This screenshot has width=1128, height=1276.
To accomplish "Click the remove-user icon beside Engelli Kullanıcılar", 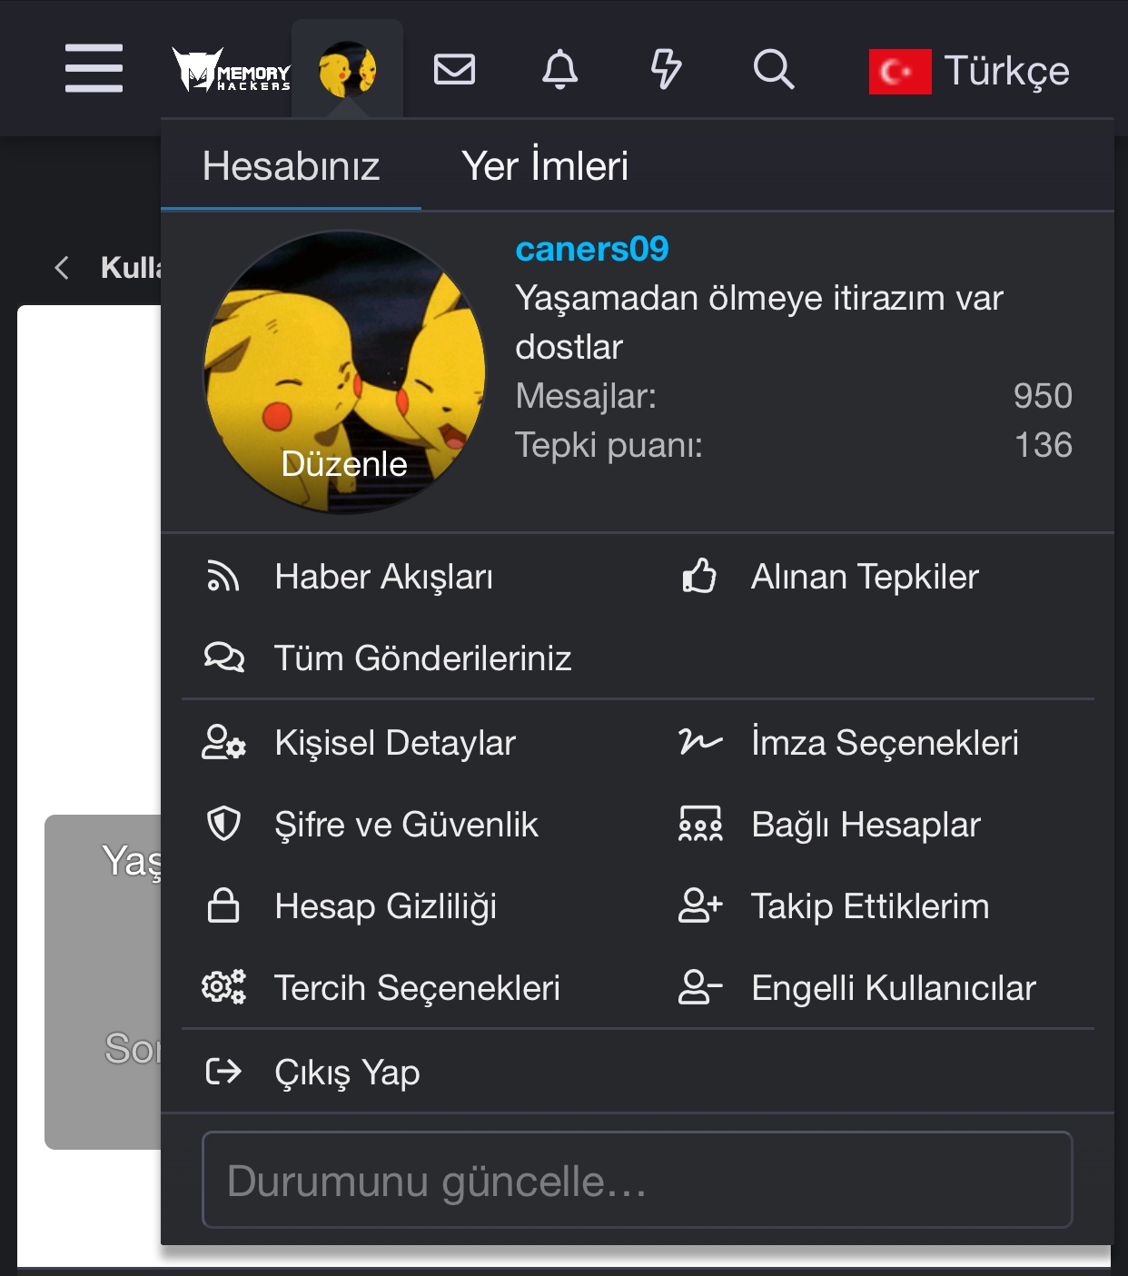I will (x=700, y=987).
